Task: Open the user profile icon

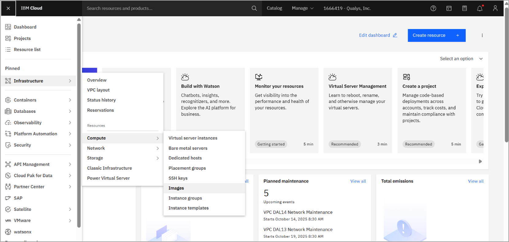Action: pyautogui.click(x=495, y=8)
